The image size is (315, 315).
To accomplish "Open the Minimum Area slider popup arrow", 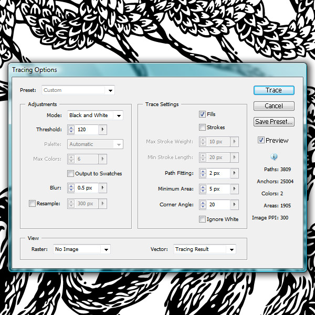I will coord(235,189).
